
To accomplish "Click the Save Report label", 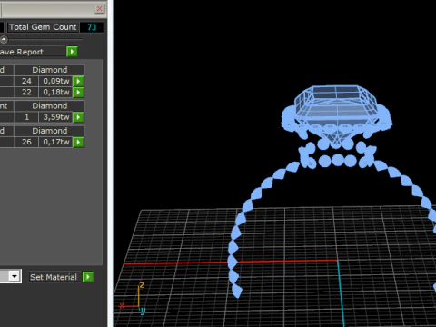I will tap(22, 52).
